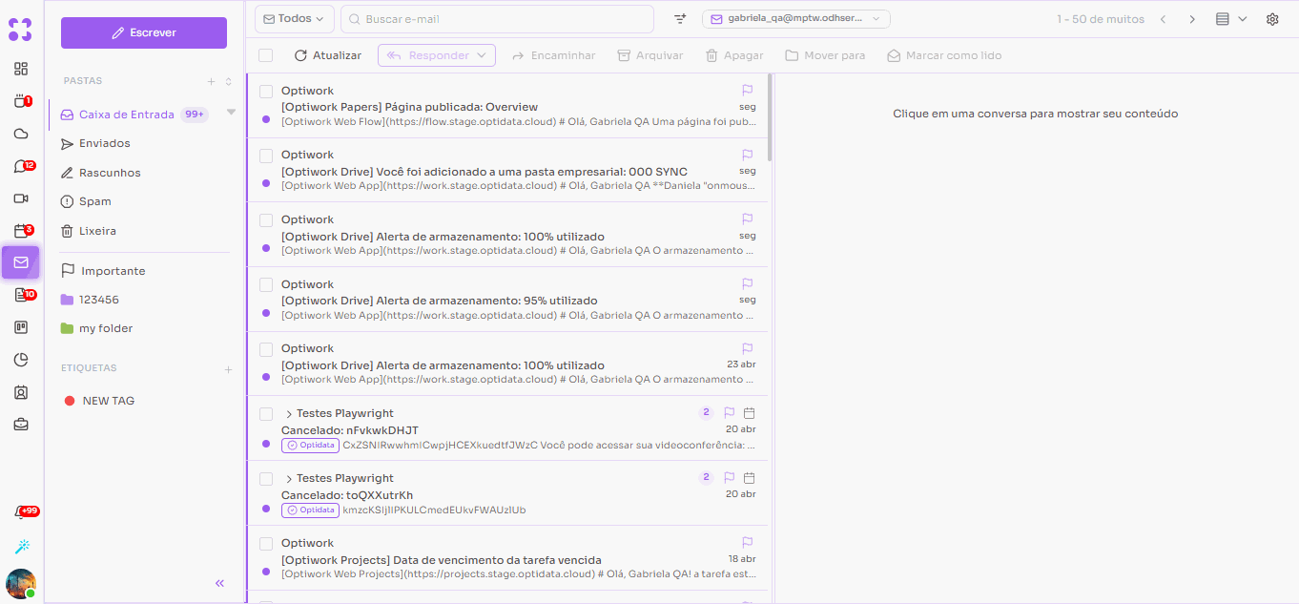Check the Cancelado: nFvkwkDHJT email
1299x604 pixels.
267,413
